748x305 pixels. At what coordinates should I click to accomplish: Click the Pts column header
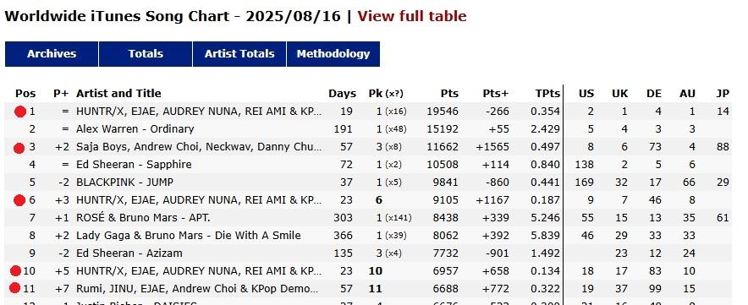449,94
